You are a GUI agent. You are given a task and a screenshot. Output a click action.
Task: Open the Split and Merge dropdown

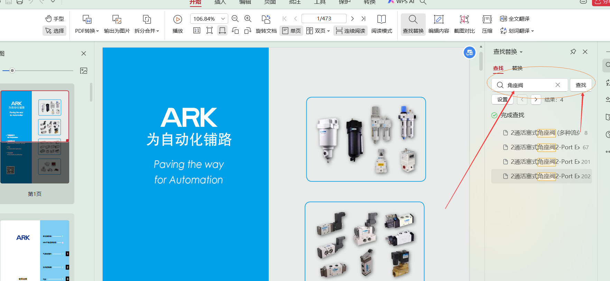(147, 31)
